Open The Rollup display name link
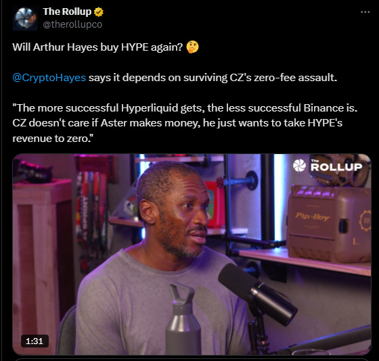The height and width of the screenshot is (361, 379). [x=67, y=11]
